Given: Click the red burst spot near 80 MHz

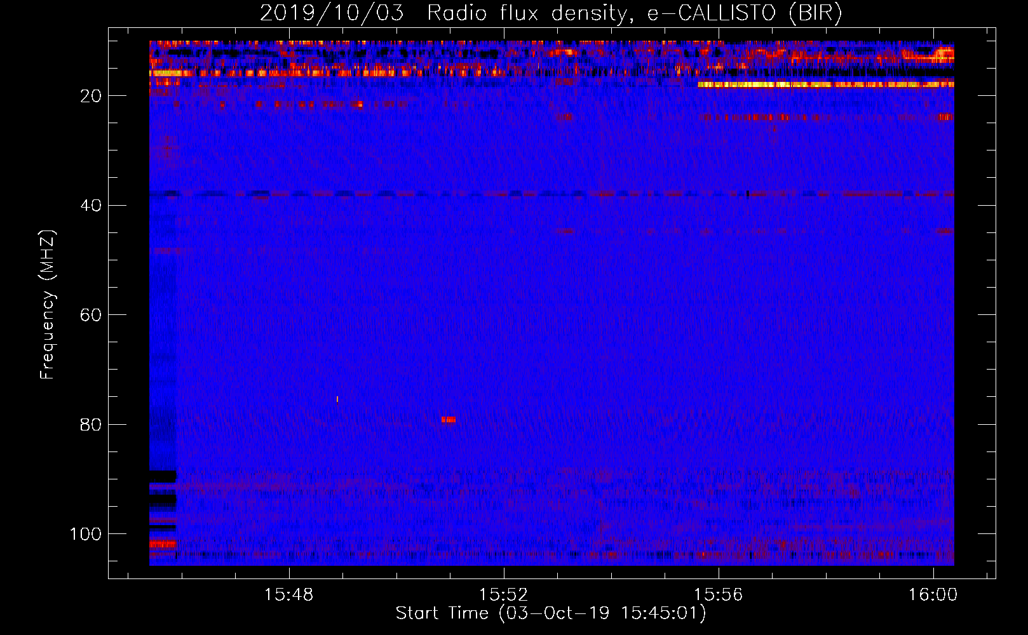Looking at the screenshot, I should tap(449, 419).
